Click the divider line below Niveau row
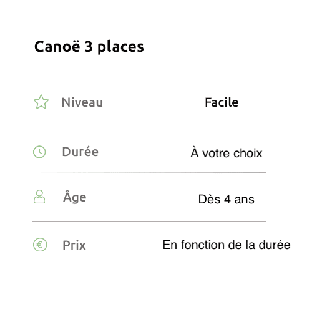Image resolution: width=312 pixels, height=312 pixels. click(x=150, y=124)
